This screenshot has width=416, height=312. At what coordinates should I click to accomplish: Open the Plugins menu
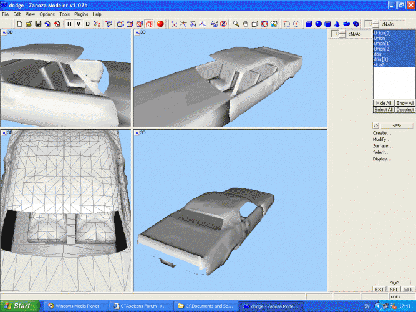(81, 14)
